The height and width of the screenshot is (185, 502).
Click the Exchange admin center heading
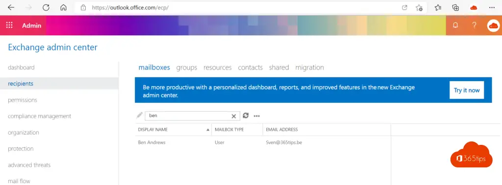click(52, 47)
